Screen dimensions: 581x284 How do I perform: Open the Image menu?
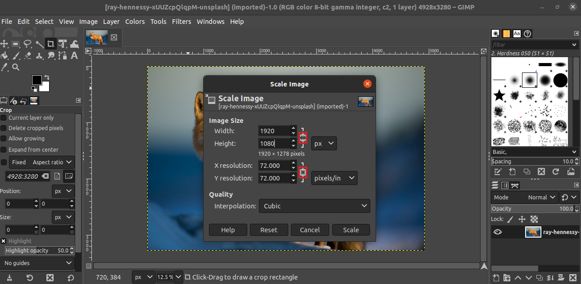(88, 22)
